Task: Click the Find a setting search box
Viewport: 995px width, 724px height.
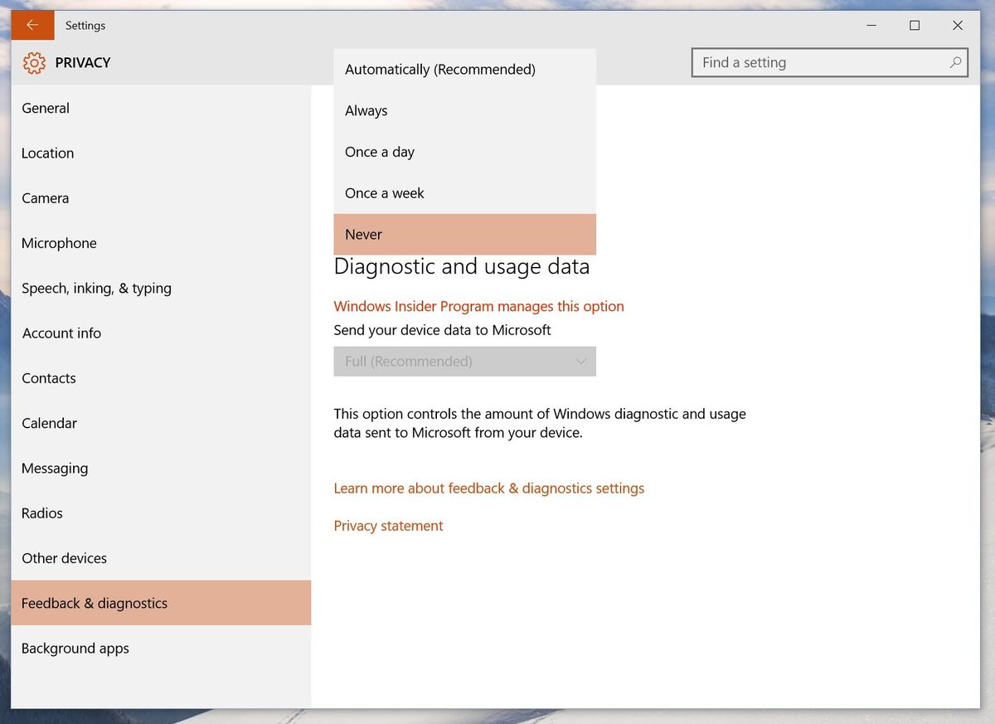Action: 813,62
